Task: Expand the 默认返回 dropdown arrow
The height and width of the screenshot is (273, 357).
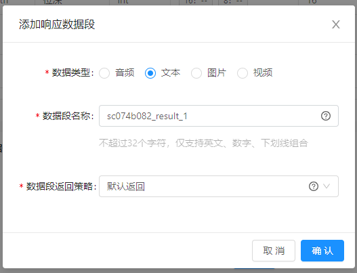Action: click(x=327, y=186)
